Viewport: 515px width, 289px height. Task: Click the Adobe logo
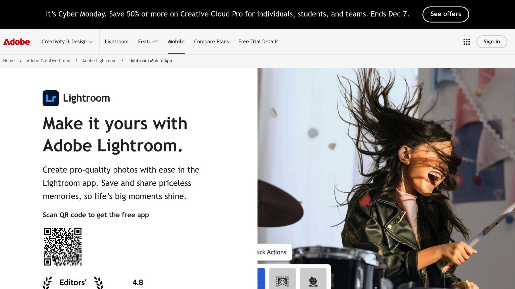coord(17,42)
